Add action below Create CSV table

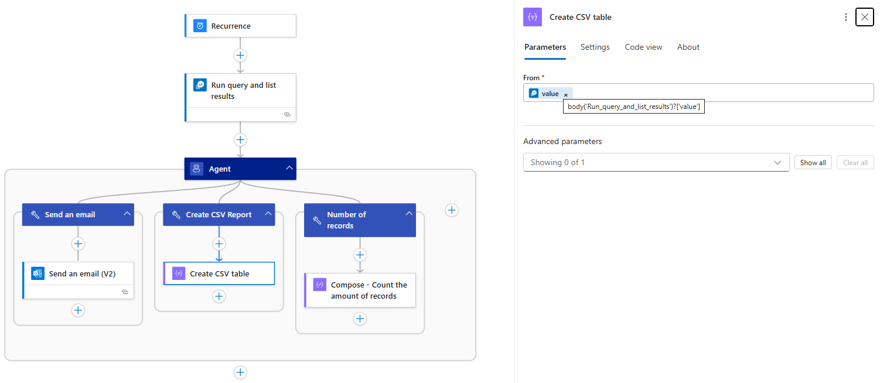coord(219,296)
